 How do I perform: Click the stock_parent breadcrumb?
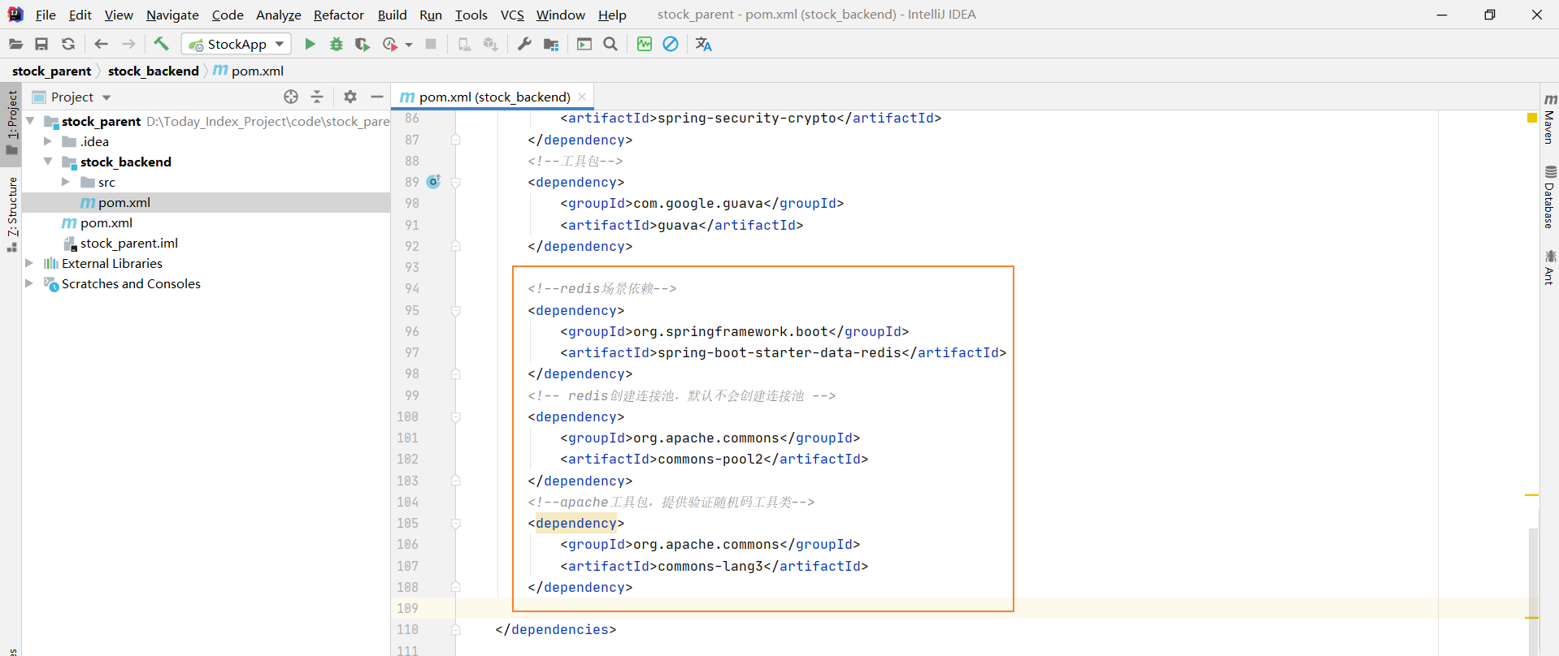51,71
